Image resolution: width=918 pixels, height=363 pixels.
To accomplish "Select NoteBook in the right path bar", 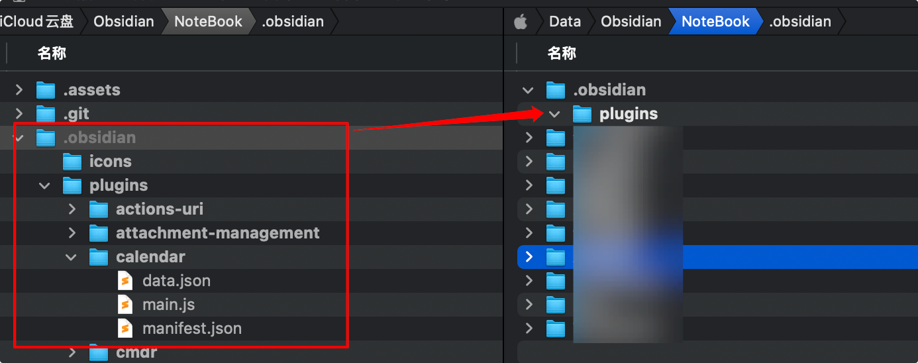I will click(x=715, y=22).
